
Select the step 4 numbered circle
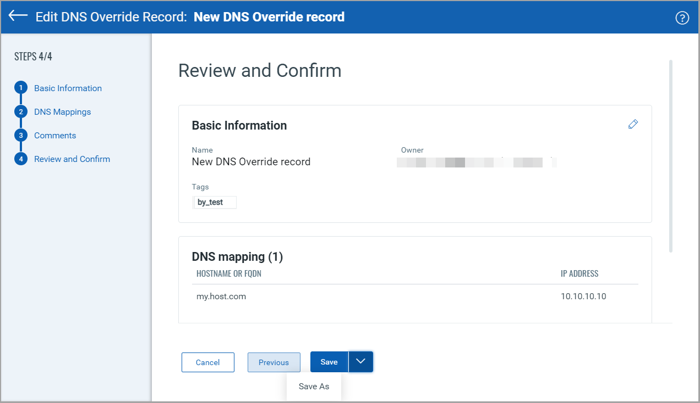21,159
